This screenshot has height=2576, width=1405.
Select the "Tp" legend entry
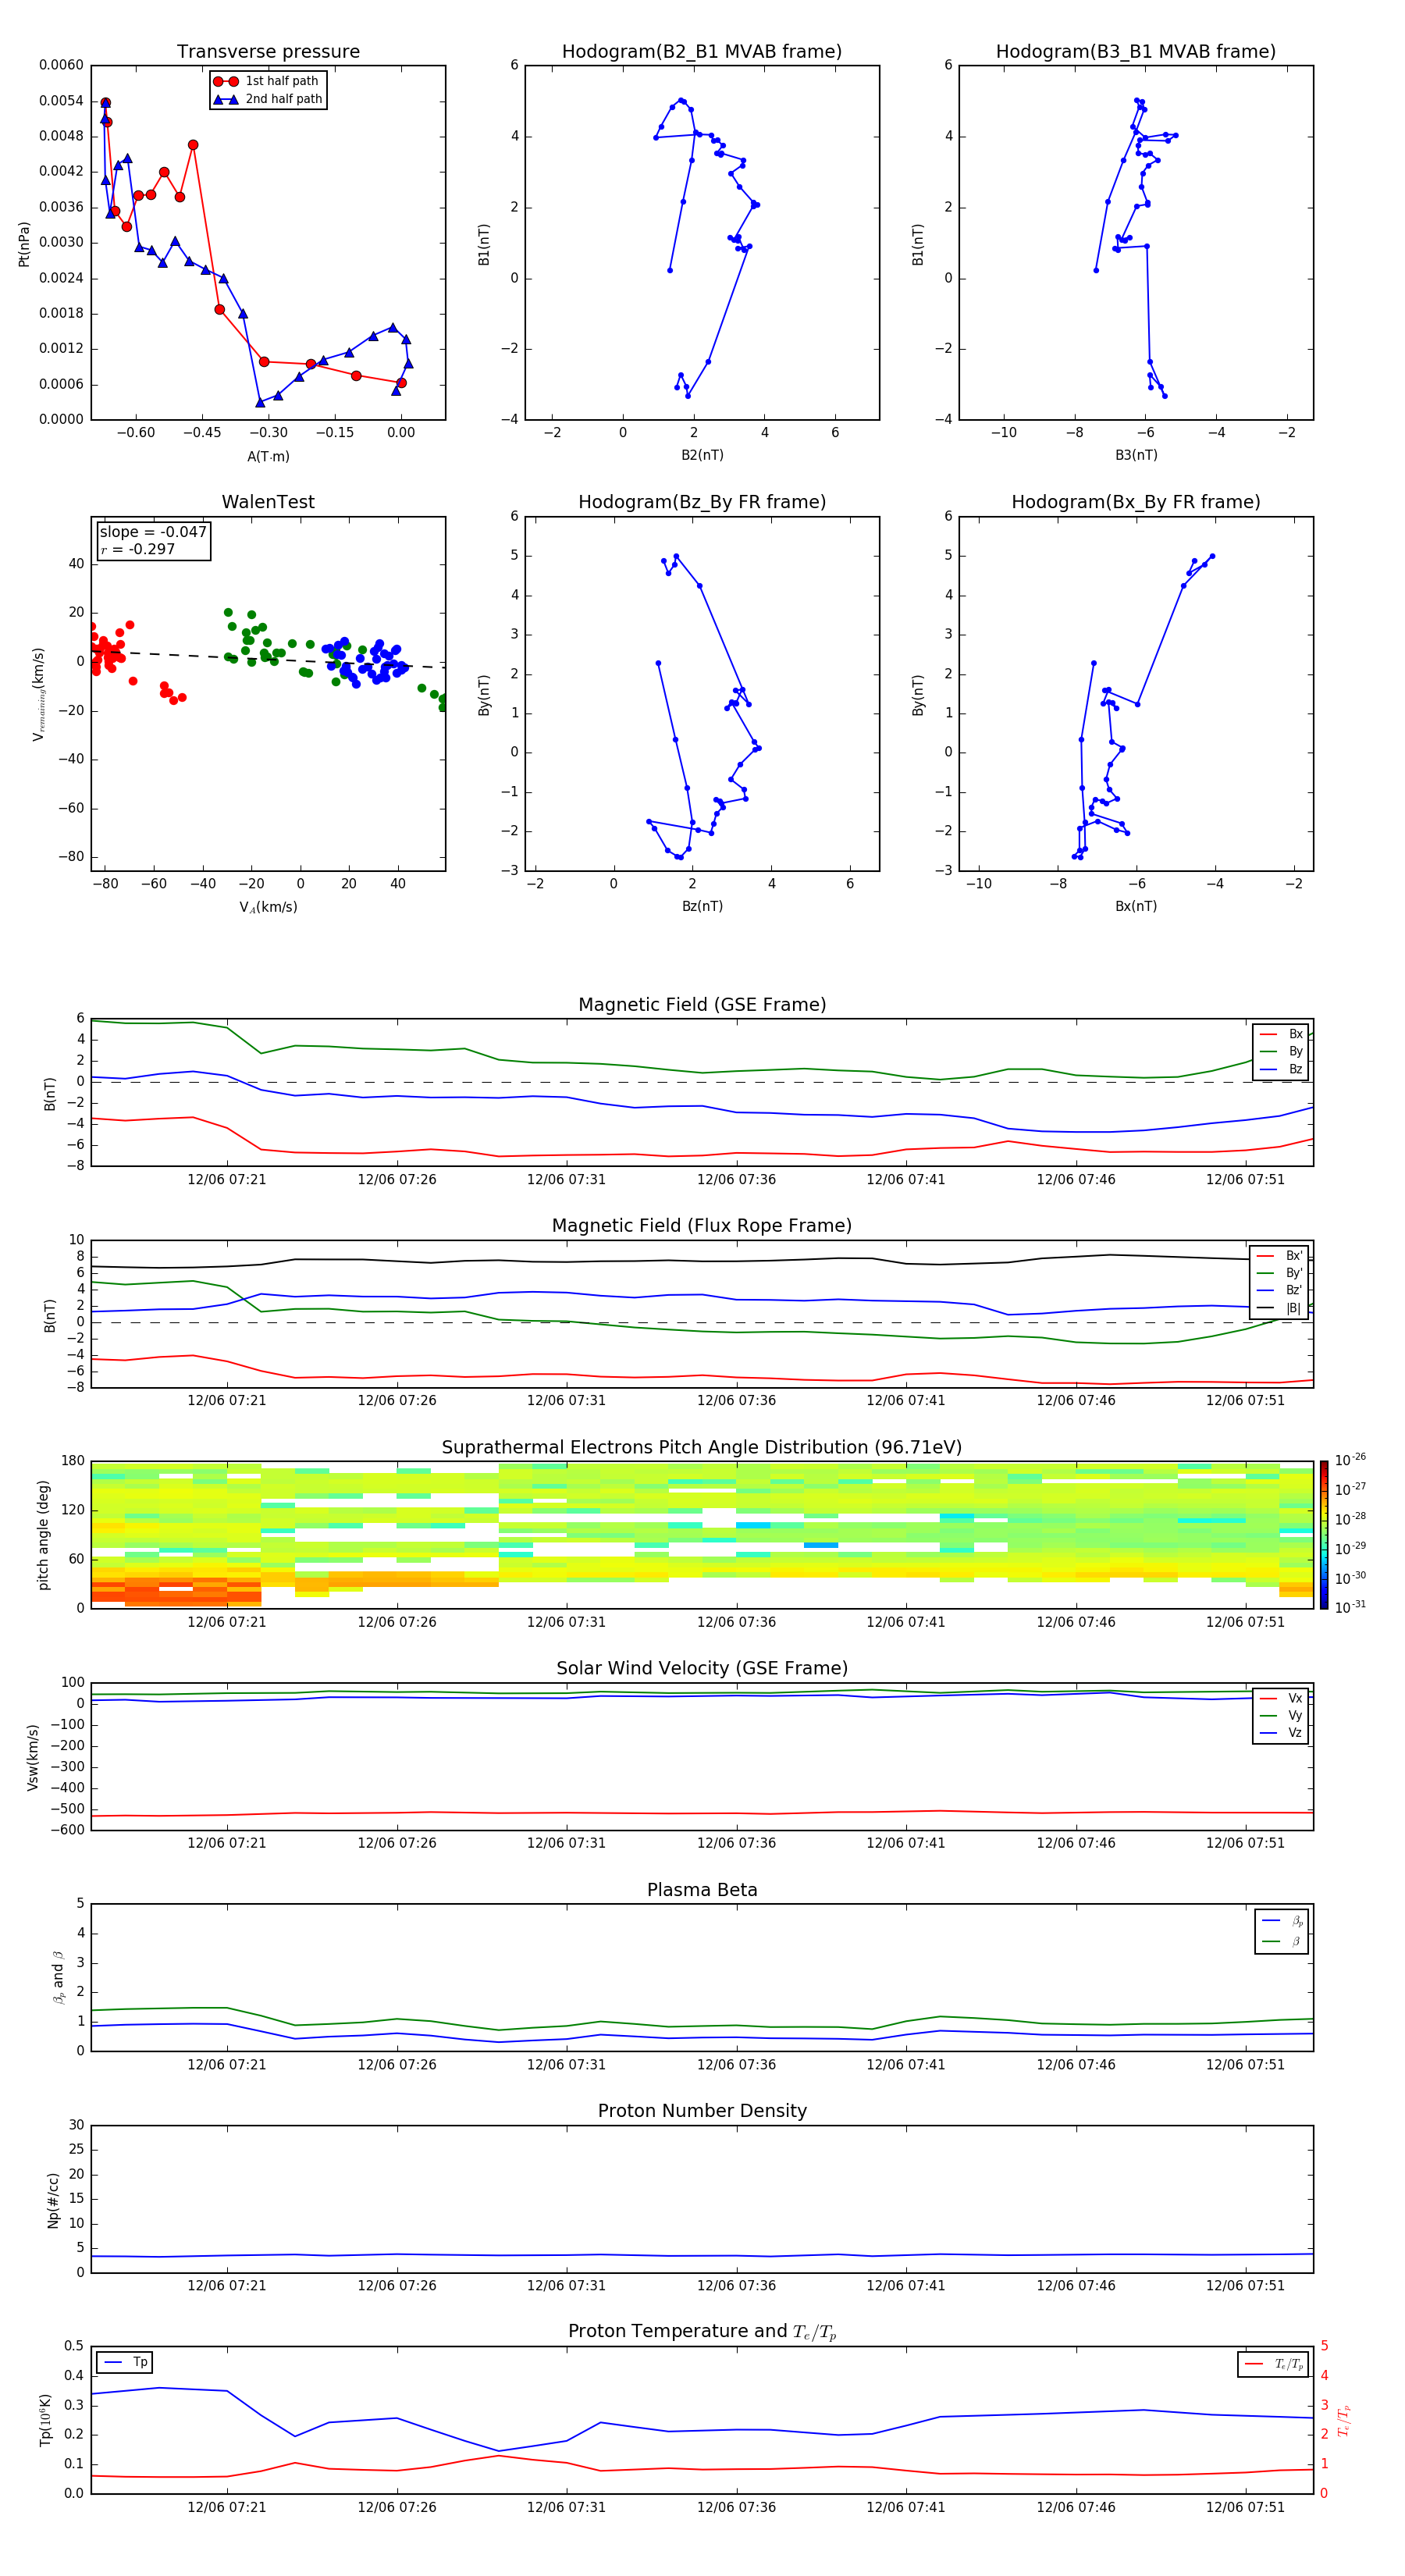[125, 2362]
